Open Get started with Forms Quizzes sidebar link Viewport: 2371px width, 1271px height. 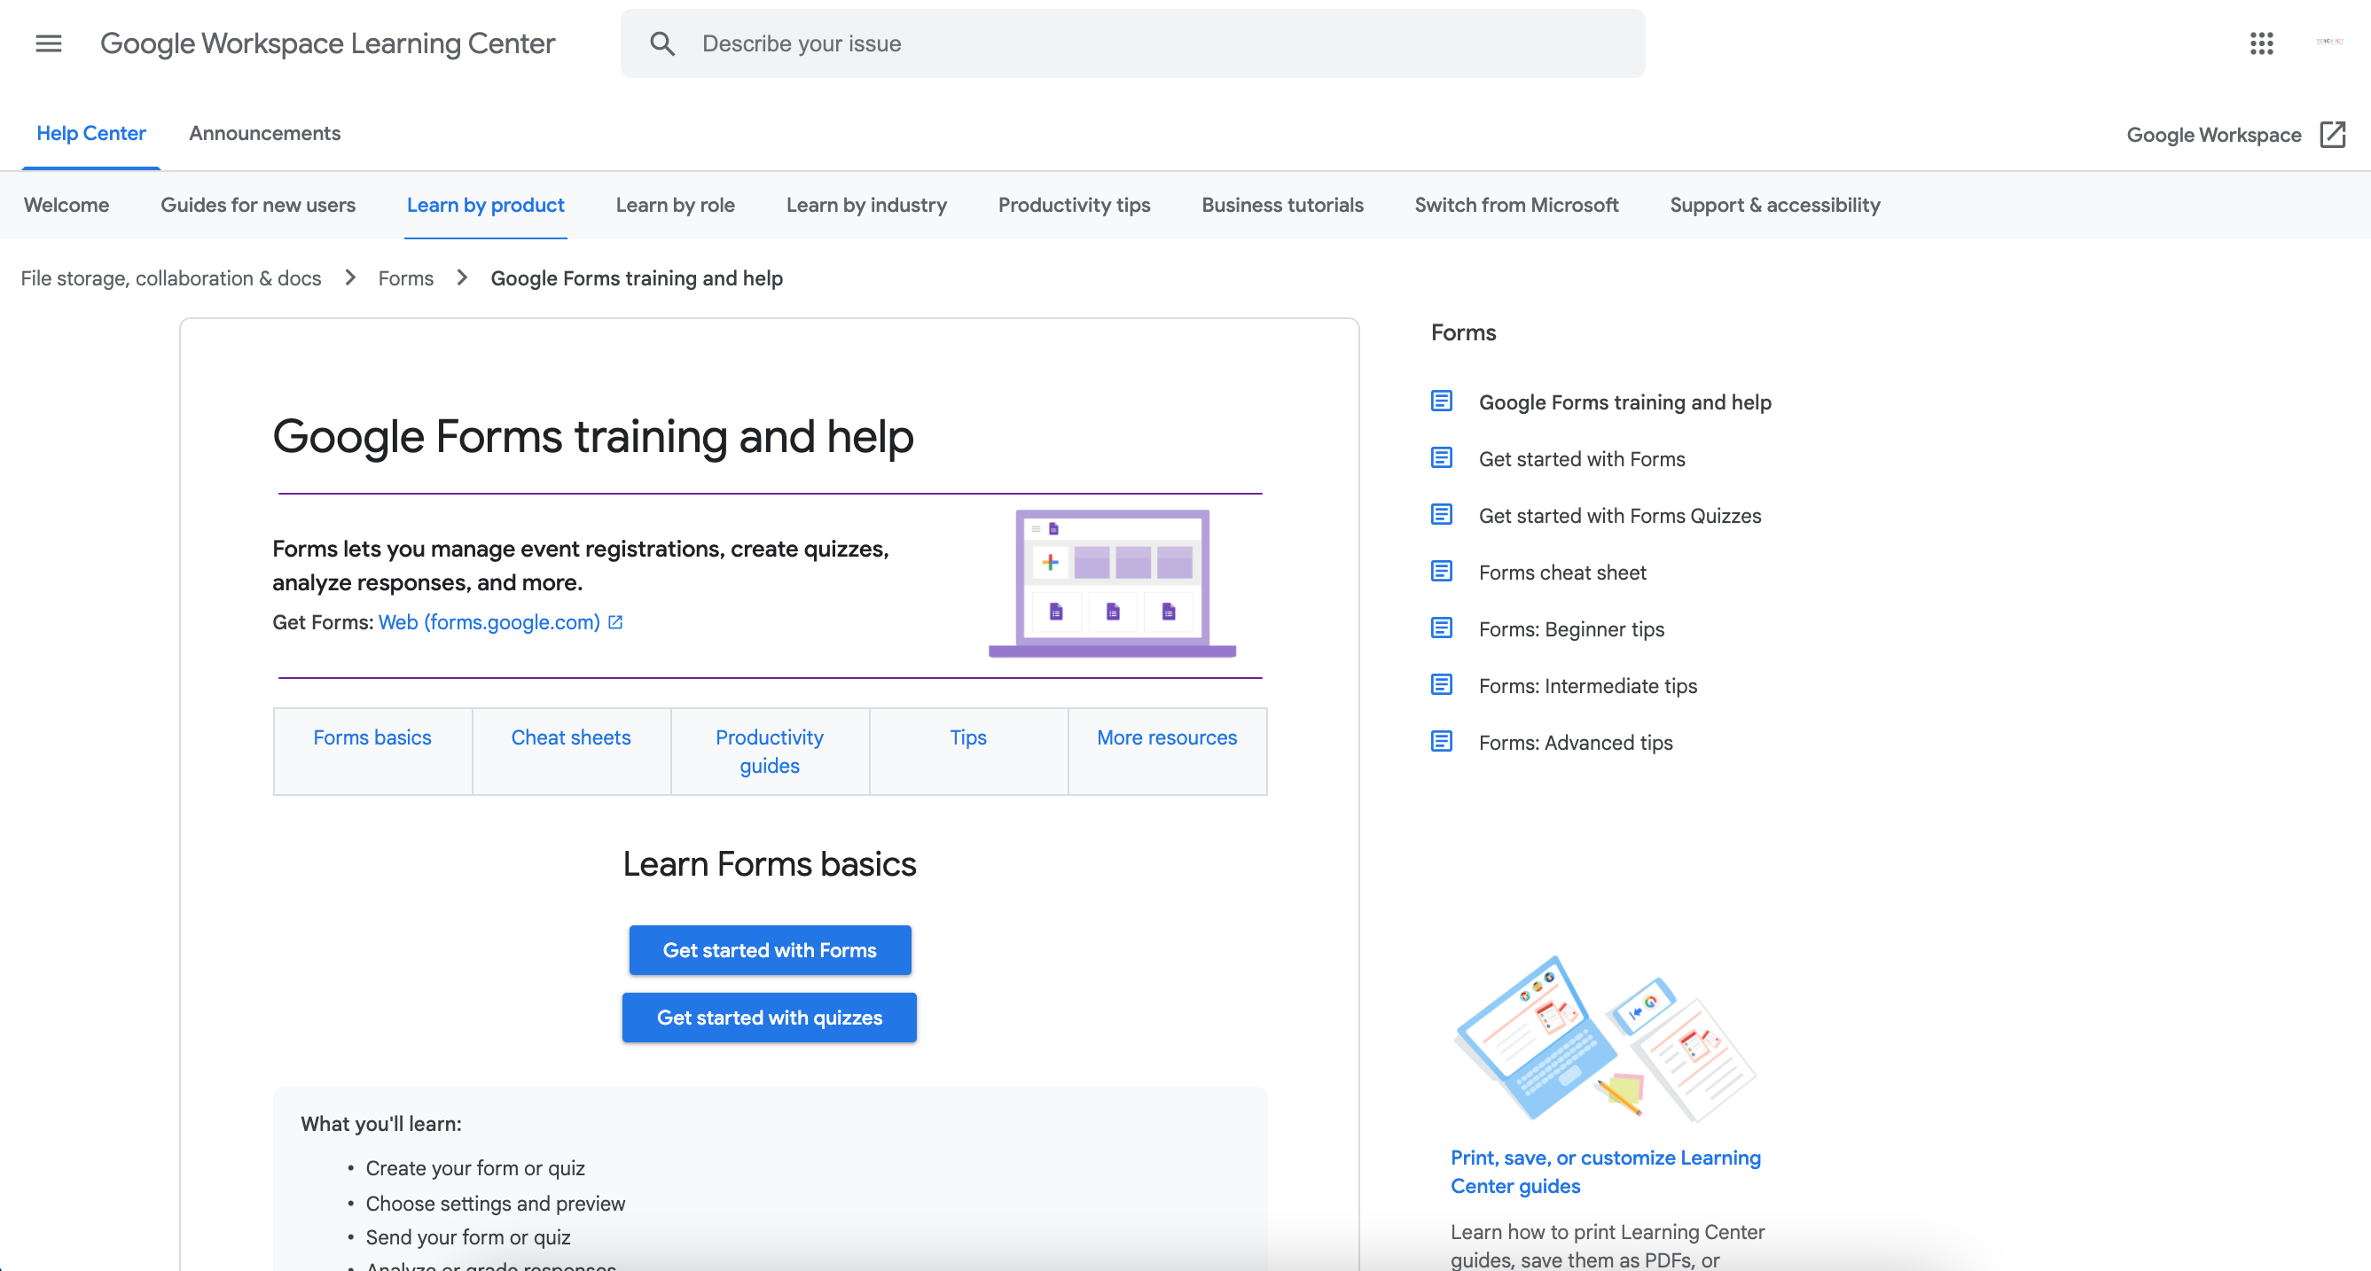point(1620,515)
